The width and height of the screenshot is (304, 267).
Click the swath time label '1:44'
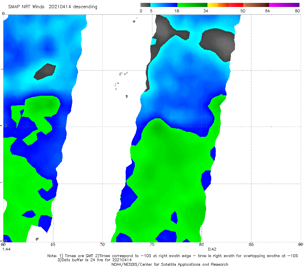point(6,249)
